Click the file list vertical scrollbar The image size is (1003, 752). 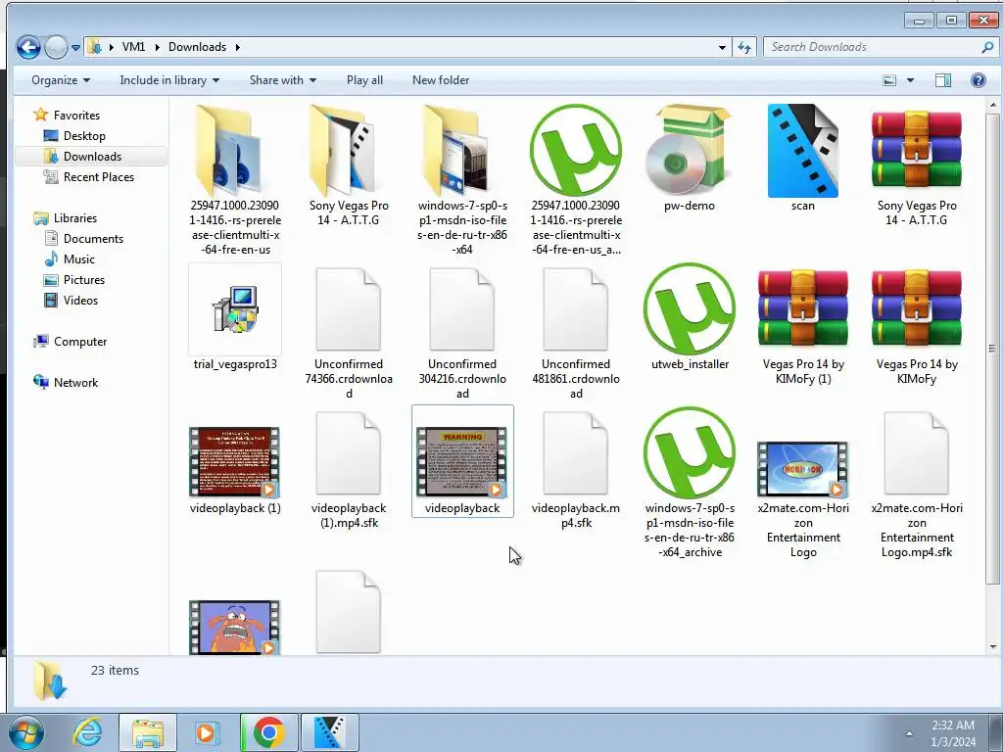pyautogui.click(x=993, y=349)
